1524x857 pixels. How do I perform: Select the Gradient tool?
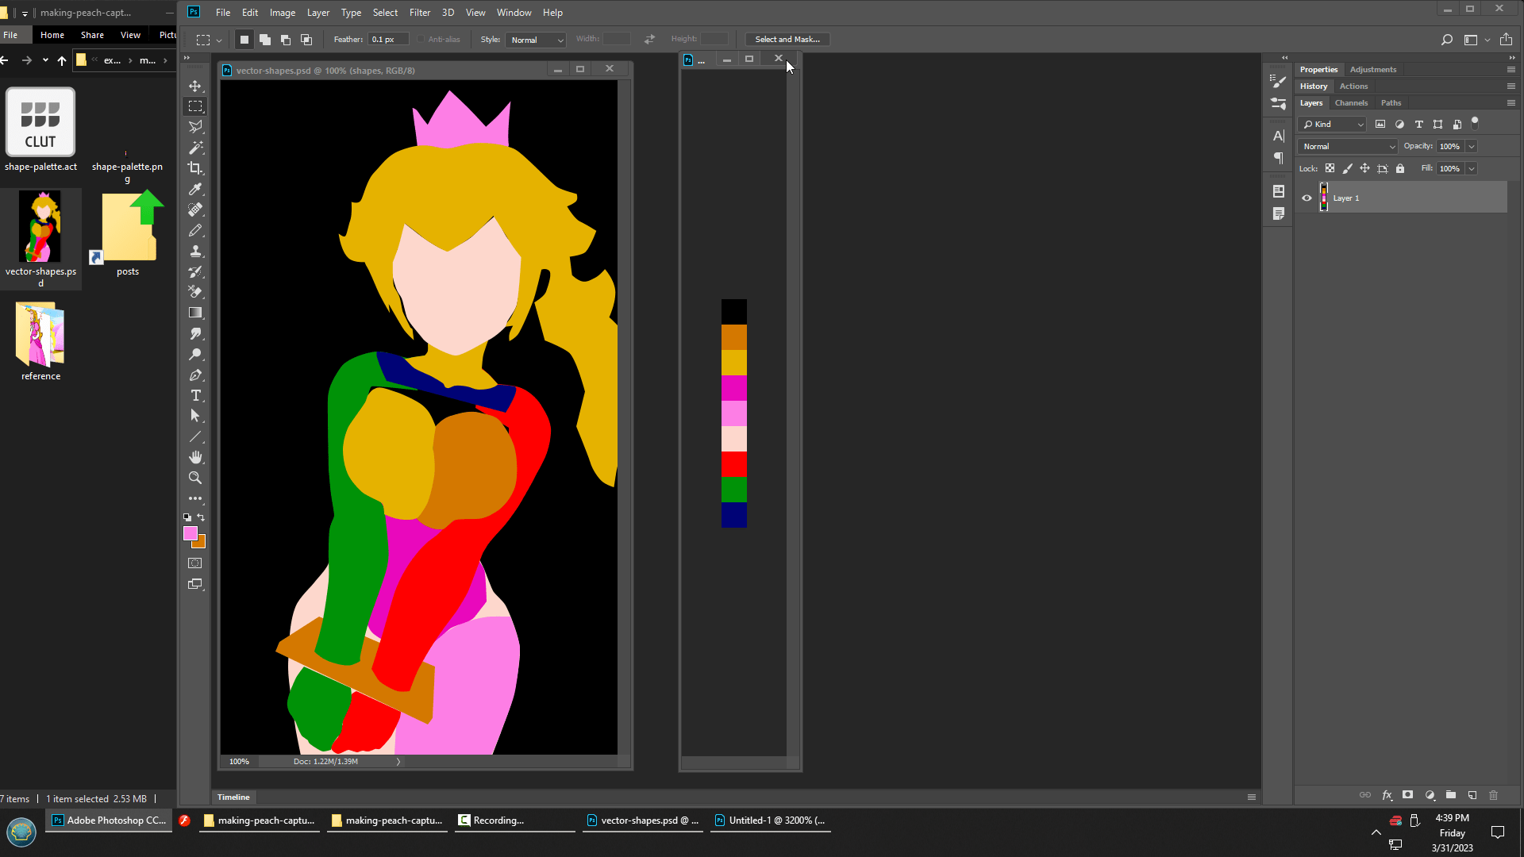[195, 313]
